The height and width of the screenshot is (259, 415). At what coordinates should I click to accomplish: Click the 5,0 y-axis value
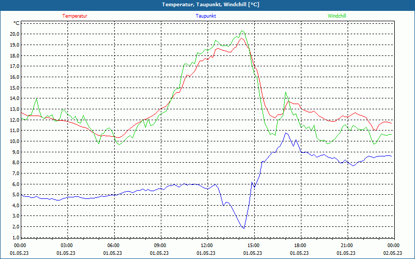[x=16, y=195]
